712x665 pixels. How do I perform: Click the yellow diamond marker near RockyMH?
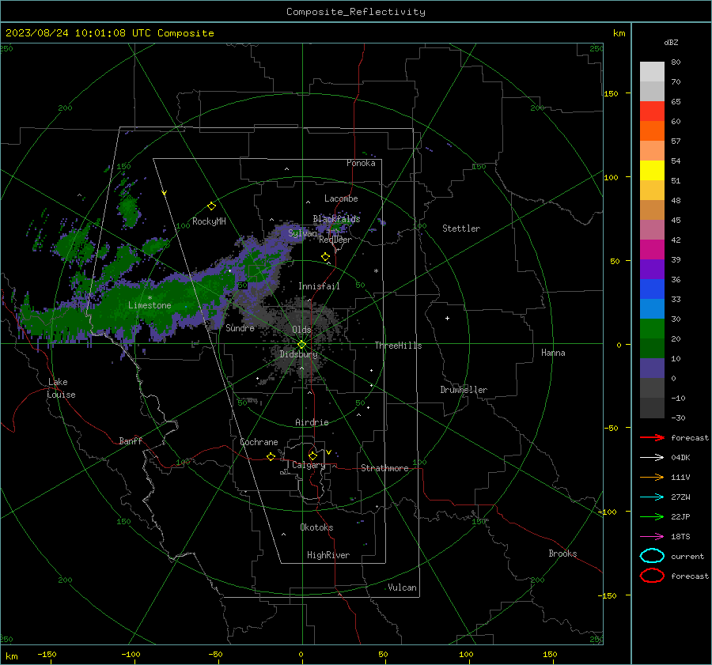pos(211,206)
